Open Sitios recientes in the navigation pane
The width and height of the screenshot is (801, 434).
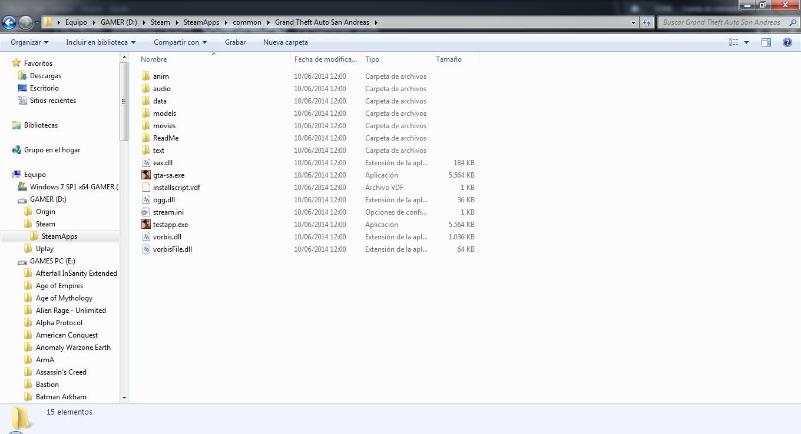point(53,101)
